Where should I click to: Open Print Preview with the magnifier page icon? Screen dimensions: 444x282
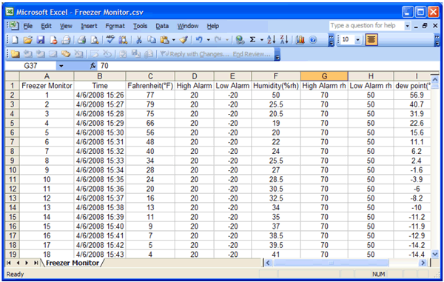coord(94,40)
